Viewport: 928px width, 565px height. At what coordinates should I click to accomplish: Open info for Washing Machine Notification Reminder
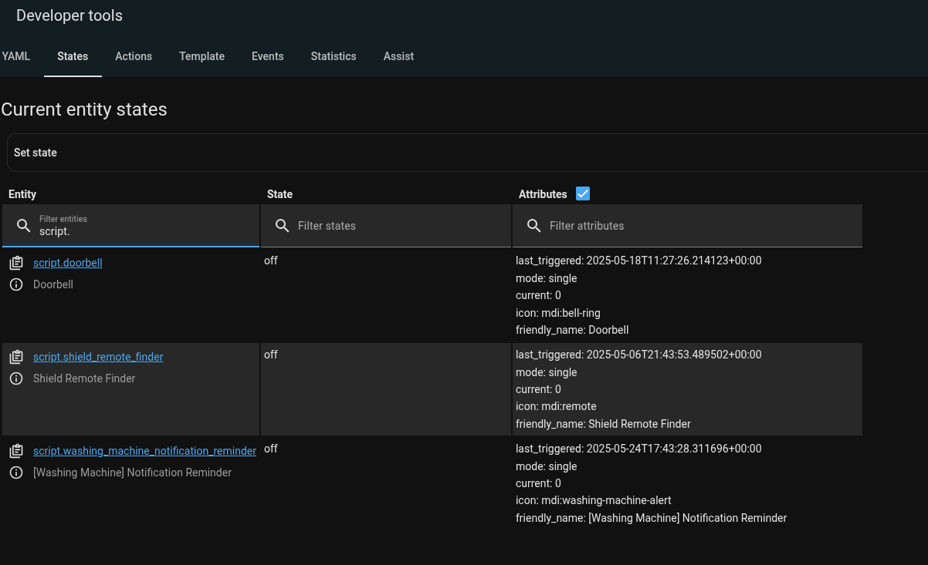coord(16,473)
